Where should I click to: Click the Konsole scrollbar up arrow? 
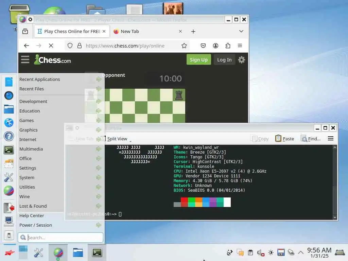(x=335, y=147)
